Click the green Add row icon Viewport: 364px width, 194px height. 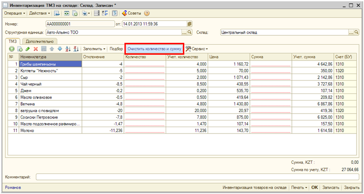(x=12, y=49)
